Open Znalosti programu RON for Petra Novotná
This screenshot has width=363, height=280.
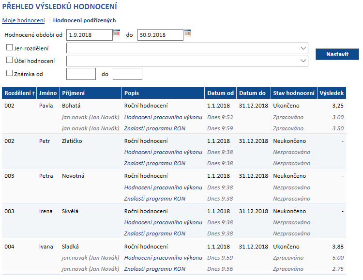pyautogui.click(x=155, y=199)
